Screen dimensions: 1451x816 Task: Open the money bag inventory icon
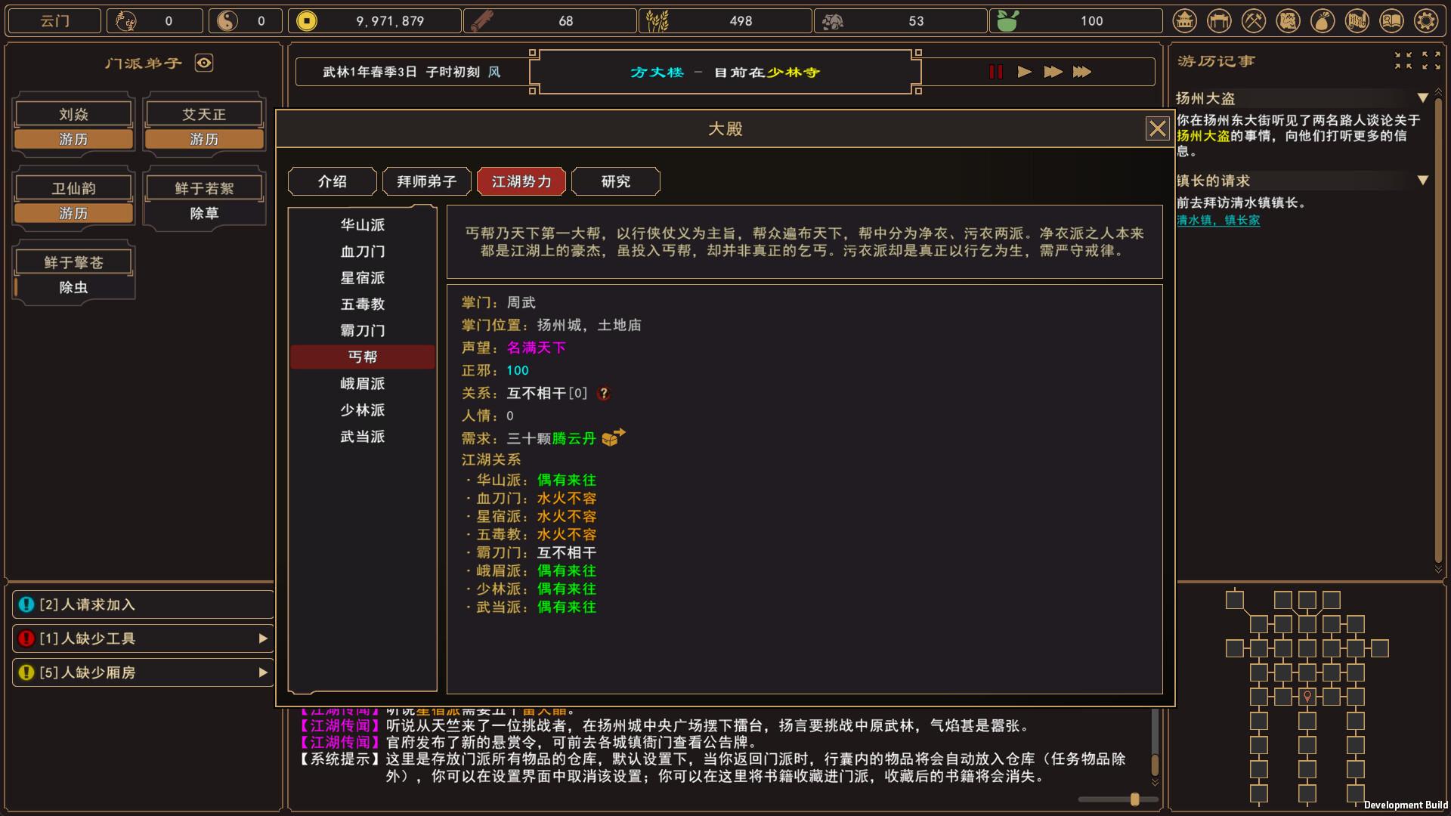point(1323,20)
